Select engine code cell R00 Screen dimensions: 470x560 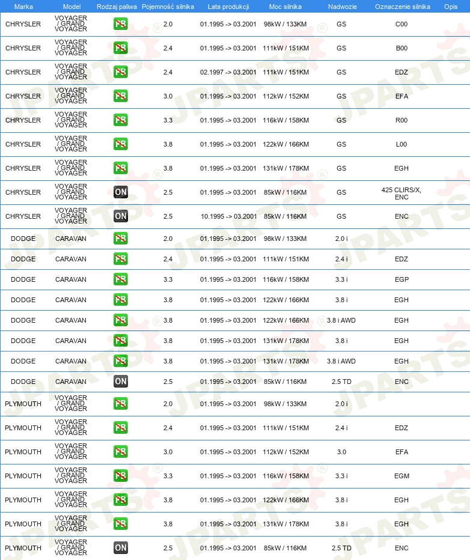click(x=401, y=120)
